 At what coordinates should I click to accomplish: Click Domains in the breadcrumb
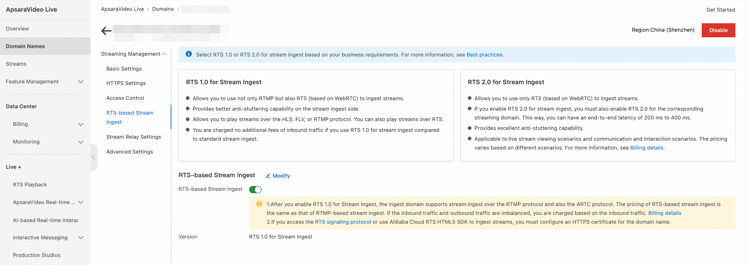point(163,9)
